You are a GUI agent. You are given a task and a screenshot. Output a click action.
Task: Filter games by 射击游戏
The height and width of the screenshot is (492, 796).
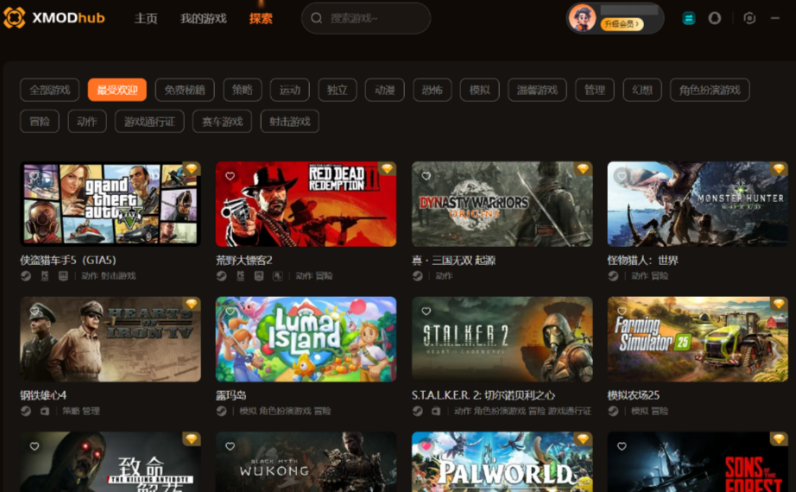tap(290, 122)
